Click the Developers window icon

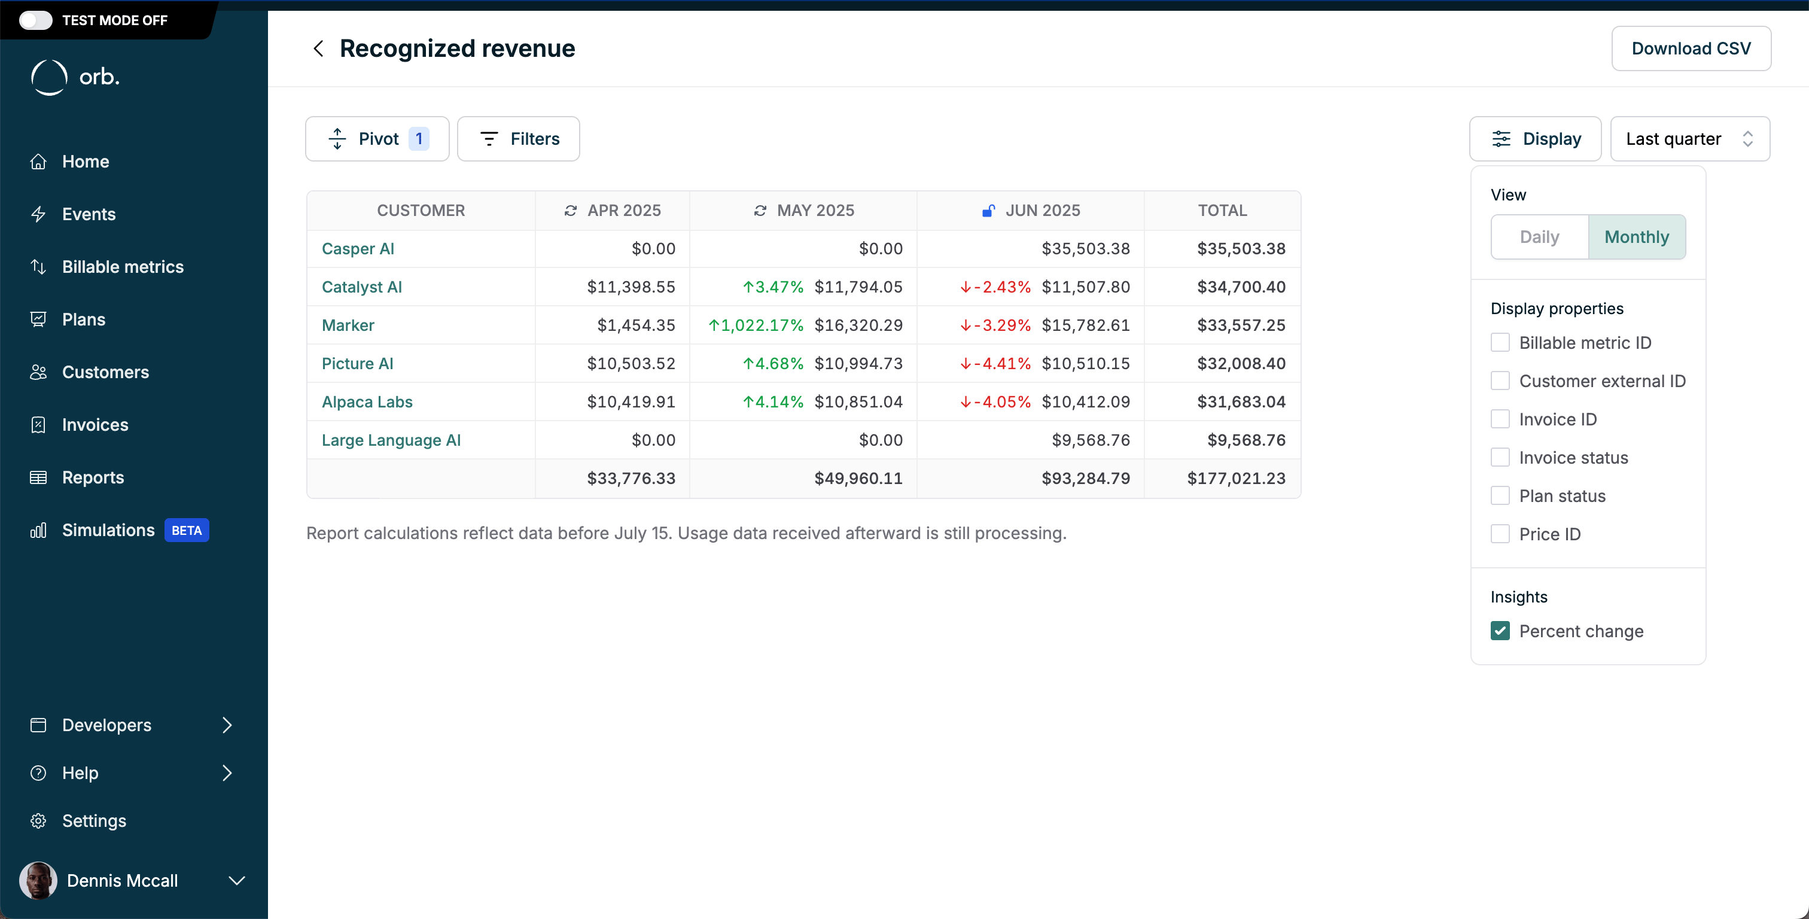(x=39, y=725)
